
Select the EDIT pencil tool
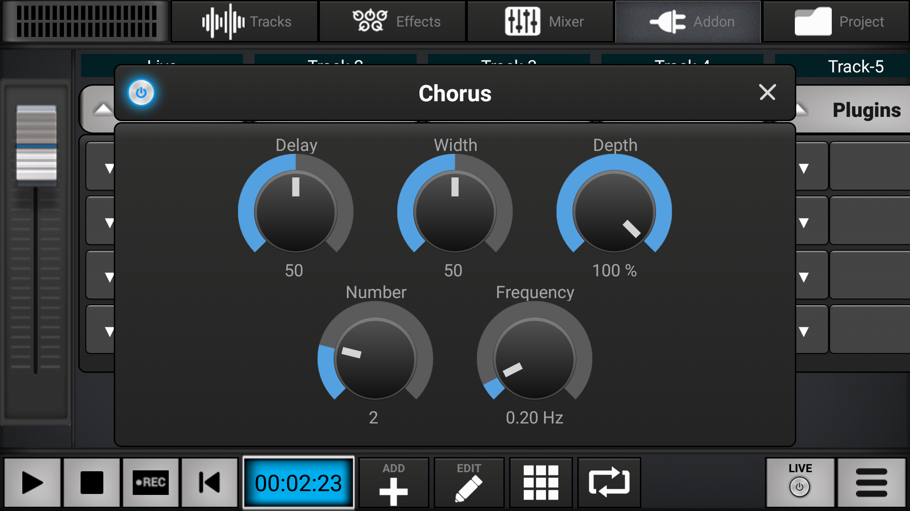tap(468, 482)
